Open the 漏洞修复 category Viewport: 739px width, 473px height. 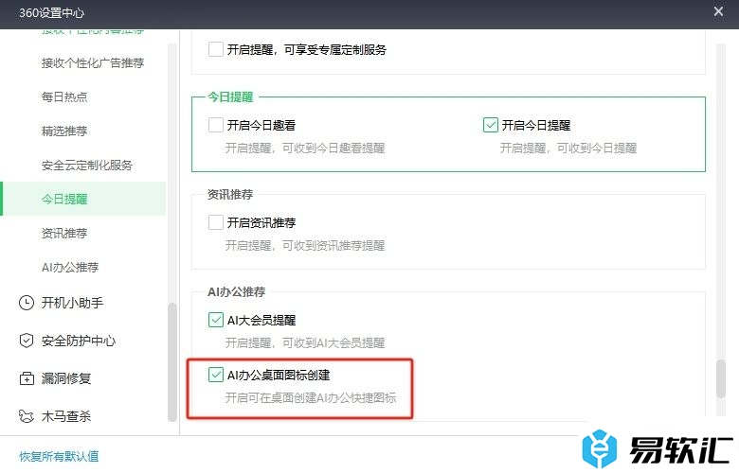(66, 378)
